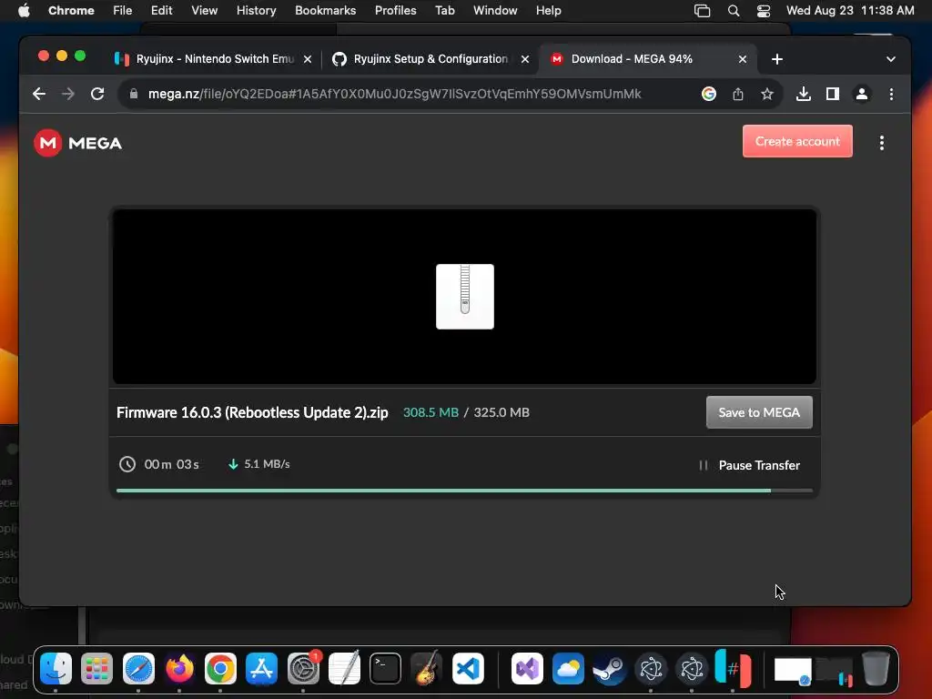Open Trash from the dock
Viewport: 932px width, 699px height.
pos(876,669)
